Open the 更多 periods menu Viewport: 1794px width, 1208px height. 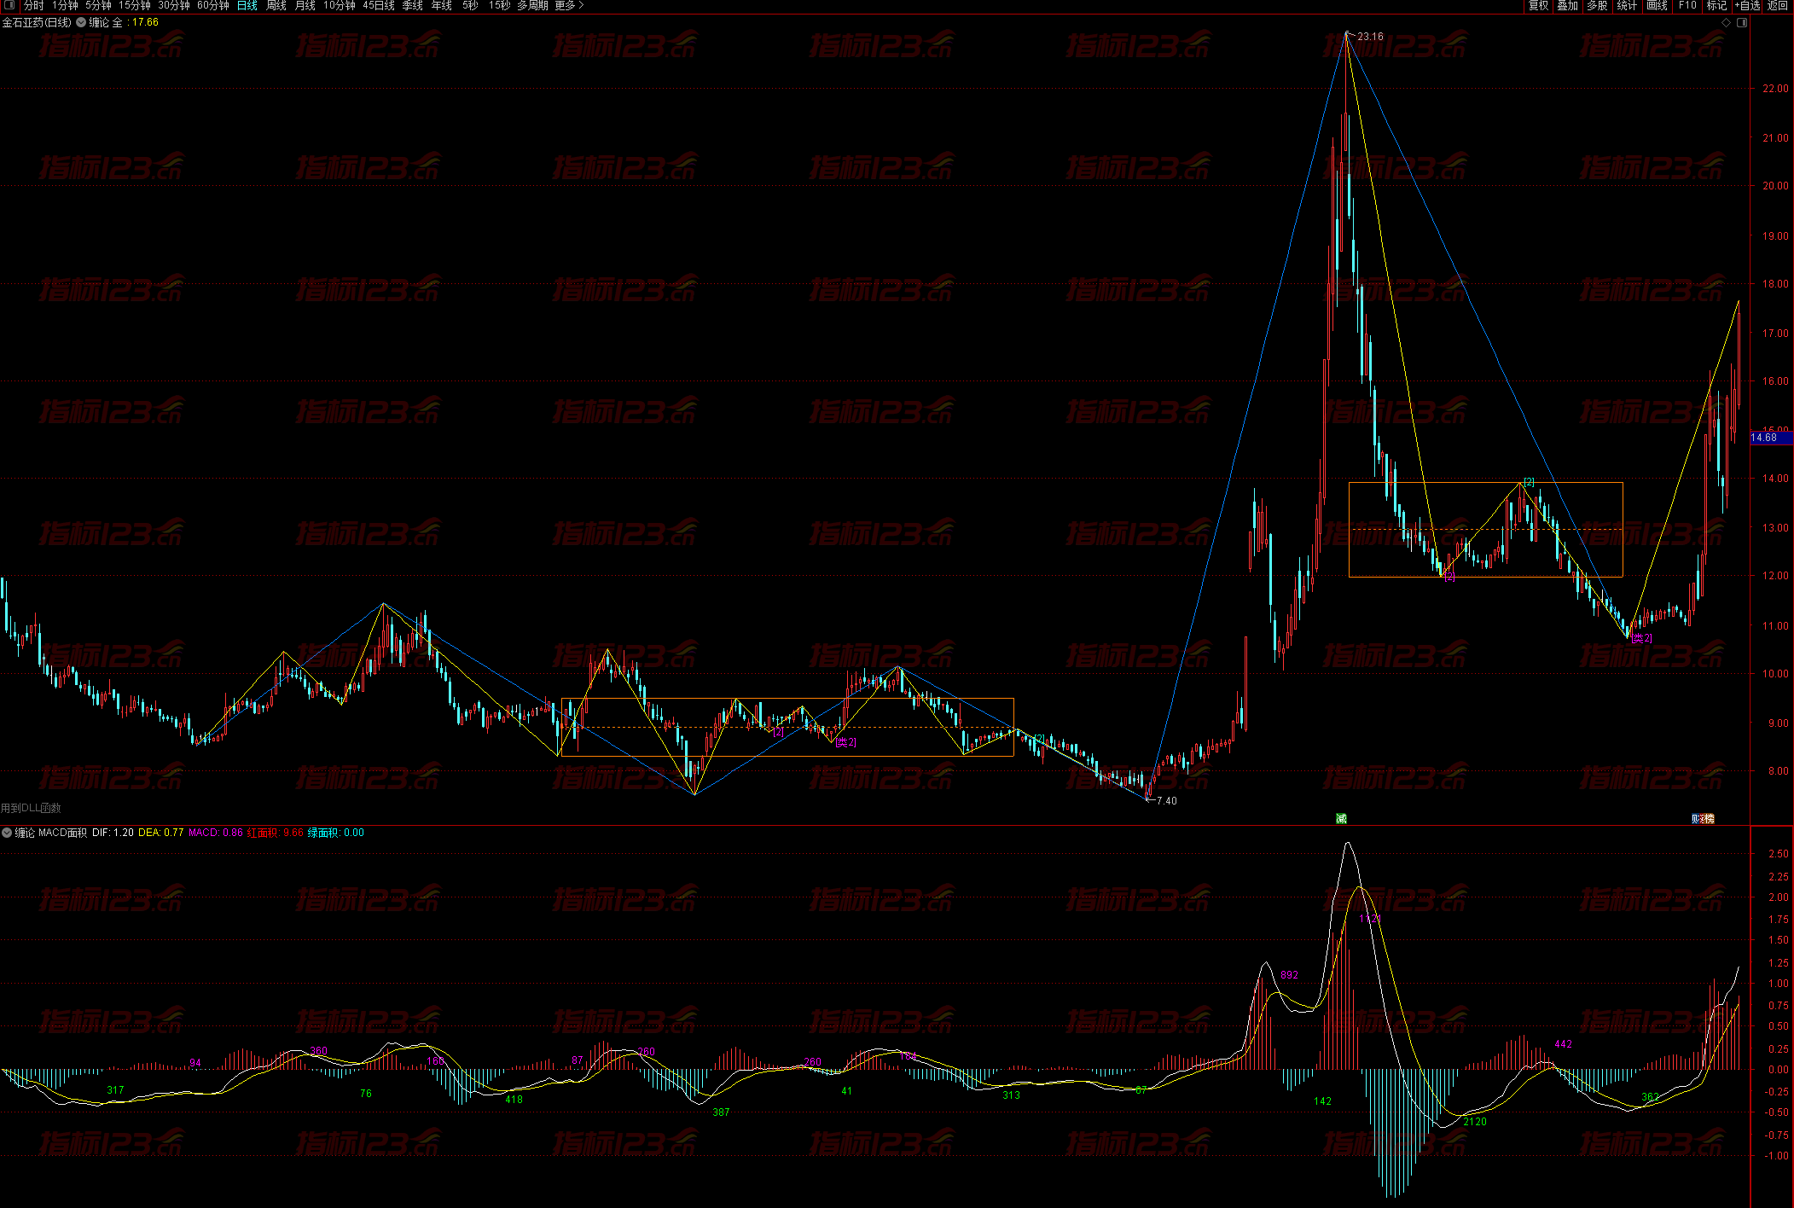point(570,5)
